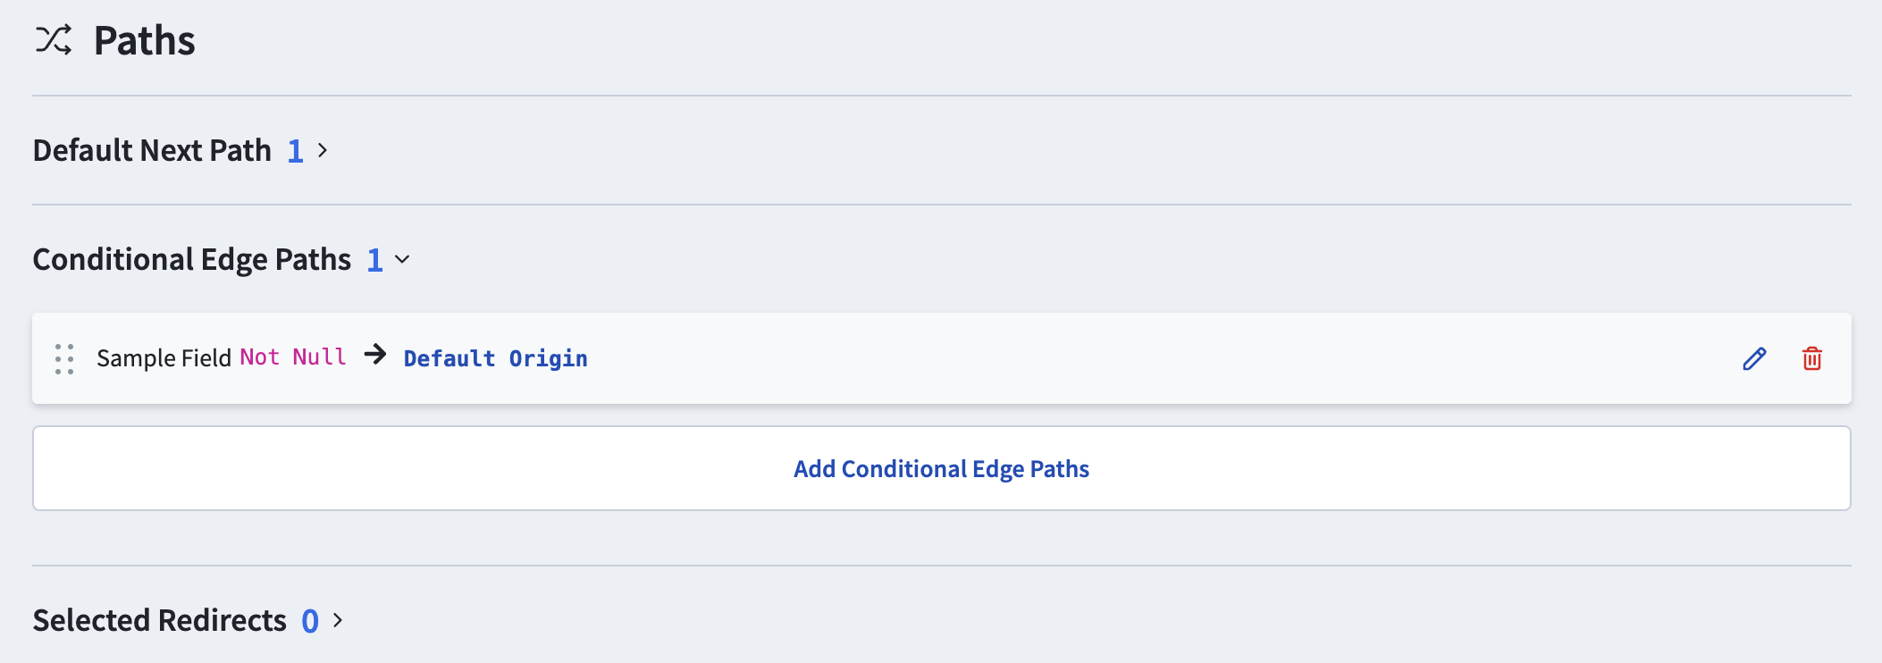Collapse Conditional Edge Paths via chevron
Screen dimensions: 1882x663
click(403, 260)
